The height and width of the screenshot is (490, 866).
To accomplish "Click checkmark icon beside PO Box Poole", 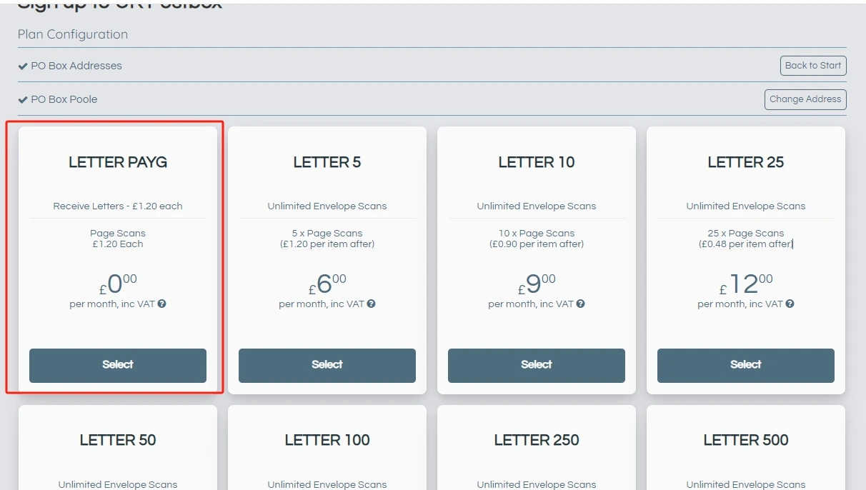I will 23,99.
